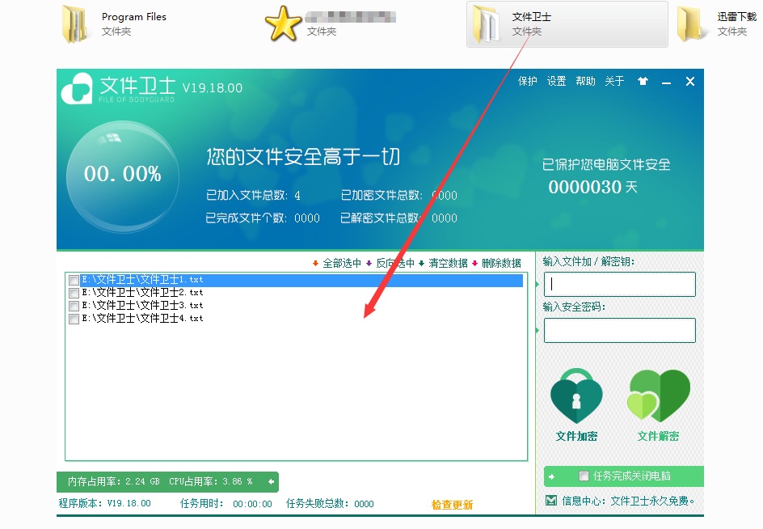Tick checkbox for 文件卫士1.txt
763x529 pixels.
point(74,280)
